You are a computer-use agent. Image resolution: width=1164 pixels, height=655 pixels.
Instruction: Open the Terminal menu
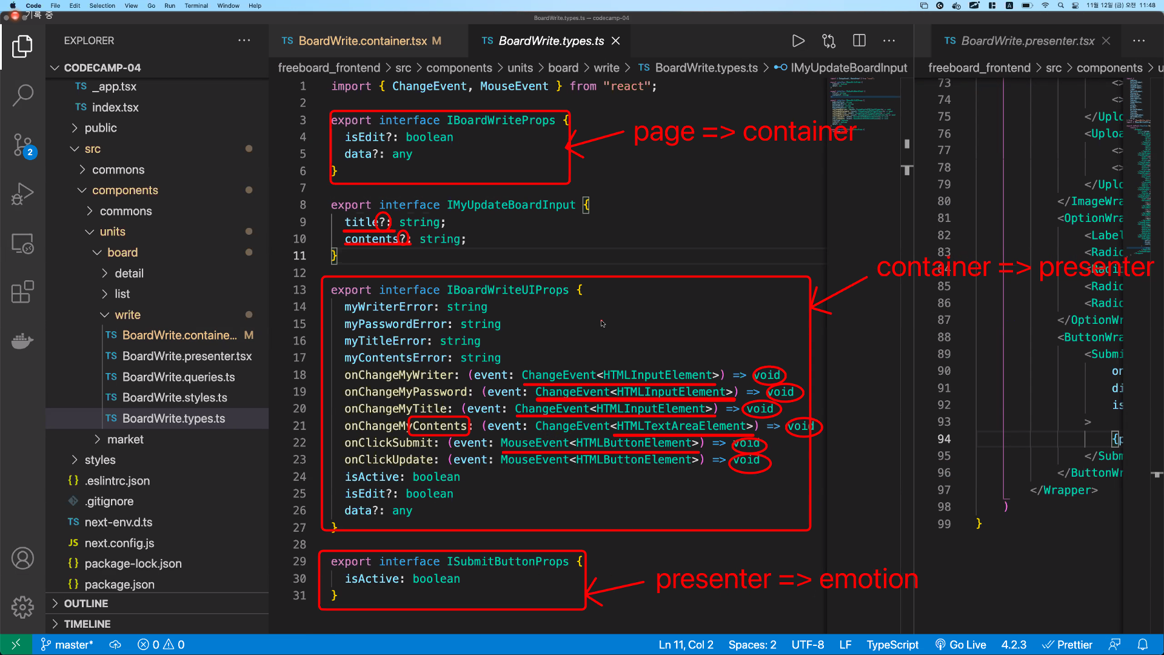pyautogui.click(x=196, y=5)
